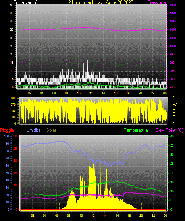Click the S compass letter beside direction graph
This screenshot has height=221, width=185.
[x=174, y=111]
